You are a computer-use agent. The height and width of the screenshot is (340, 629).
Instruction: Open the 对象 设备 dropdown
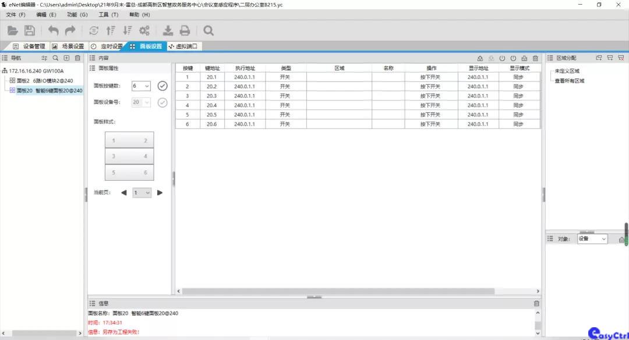pos(592,239)
